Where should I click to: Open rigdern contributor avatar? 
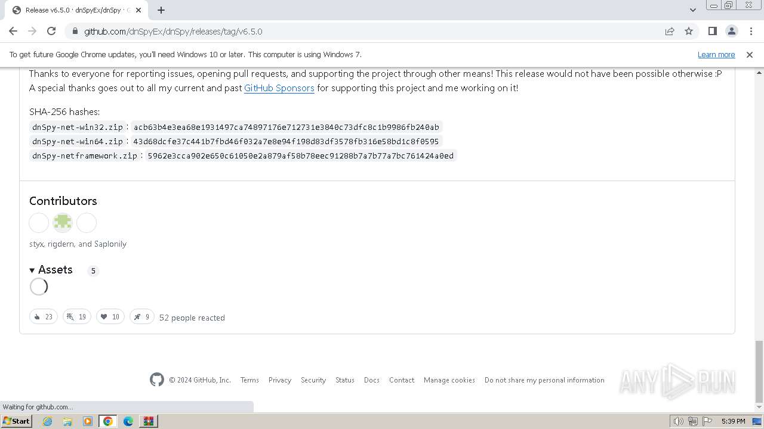(63, 223)
